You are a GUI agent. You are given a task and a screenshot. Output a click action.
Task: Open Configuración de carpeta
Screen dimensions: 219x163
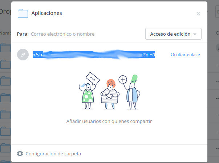point(53,154)
